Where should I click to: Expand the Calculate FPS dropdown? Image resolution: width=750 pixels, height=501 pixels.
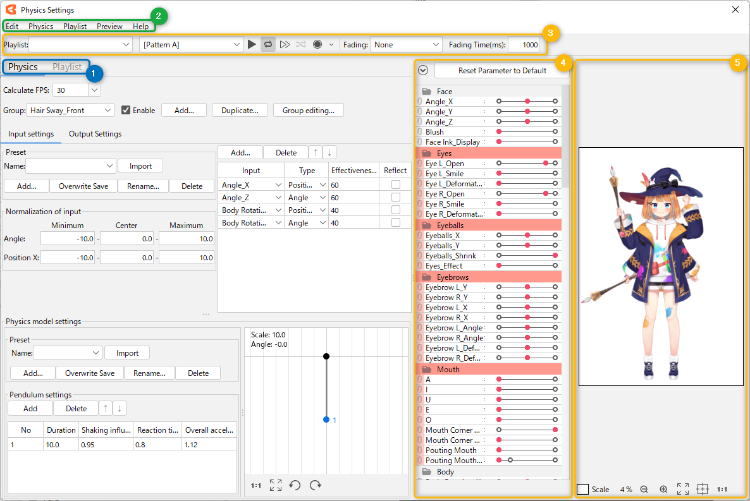tap(94, 90)
